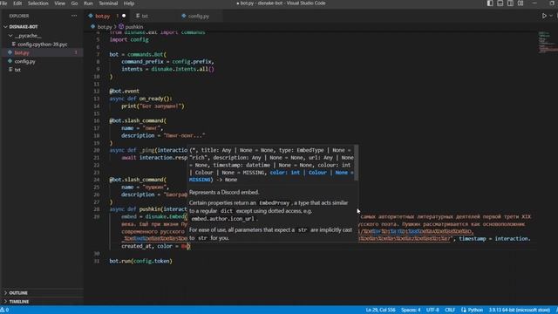
Task: Open Explorer more actions ellipsis
Action: [74, 16]
